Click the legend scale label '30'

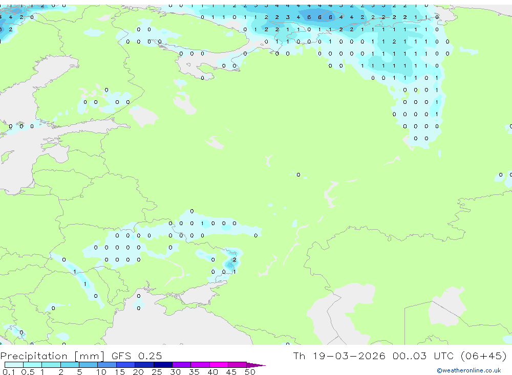coord(176,372)
